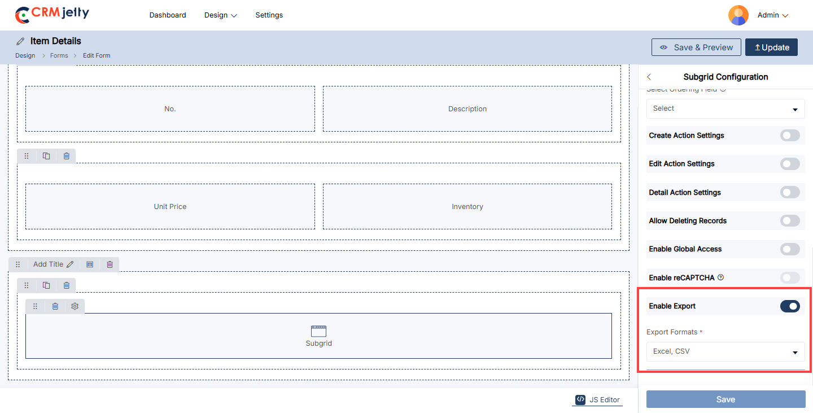
Task: Click the Save & Preview button
Action: (x=696, y=47)
